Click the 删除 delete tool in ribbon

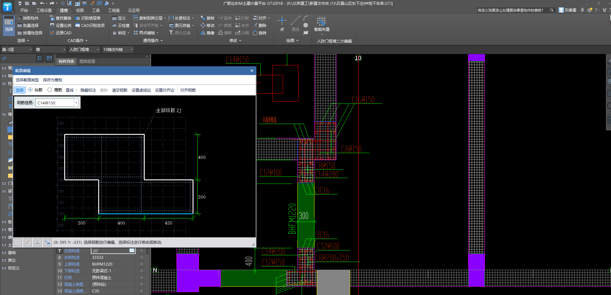[x=260, y=26]
